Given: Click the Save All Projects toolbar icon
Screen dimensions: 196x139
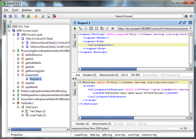Looking at the screenshot, I should pos(16,16).
